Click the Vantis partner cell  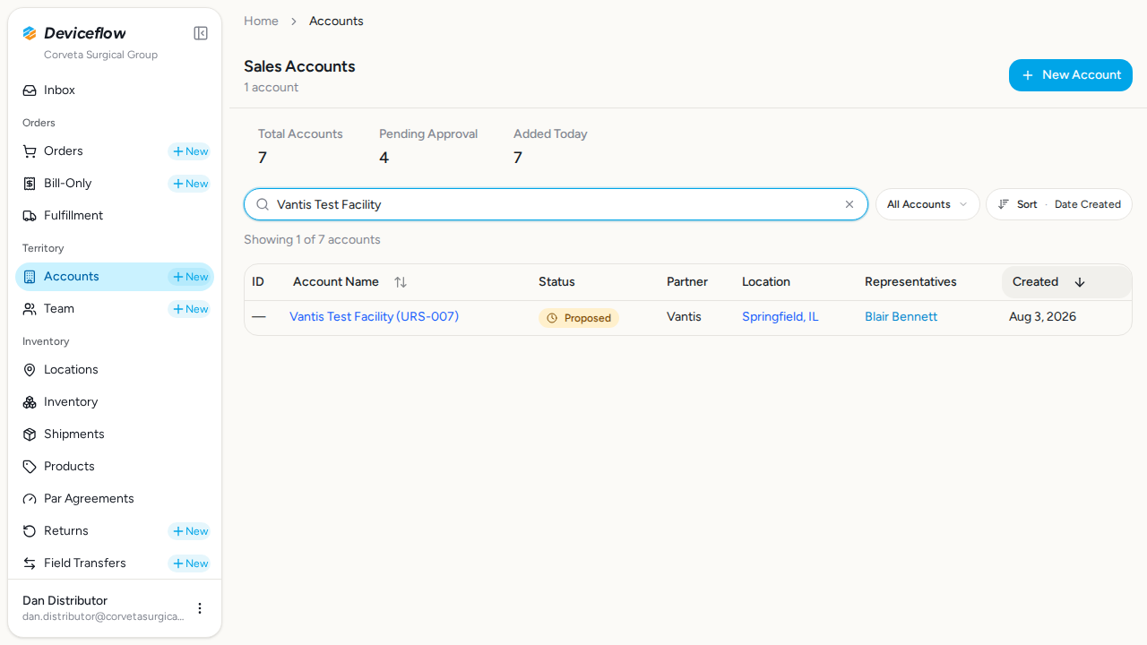pyautogui.click(x=684, y=316)
